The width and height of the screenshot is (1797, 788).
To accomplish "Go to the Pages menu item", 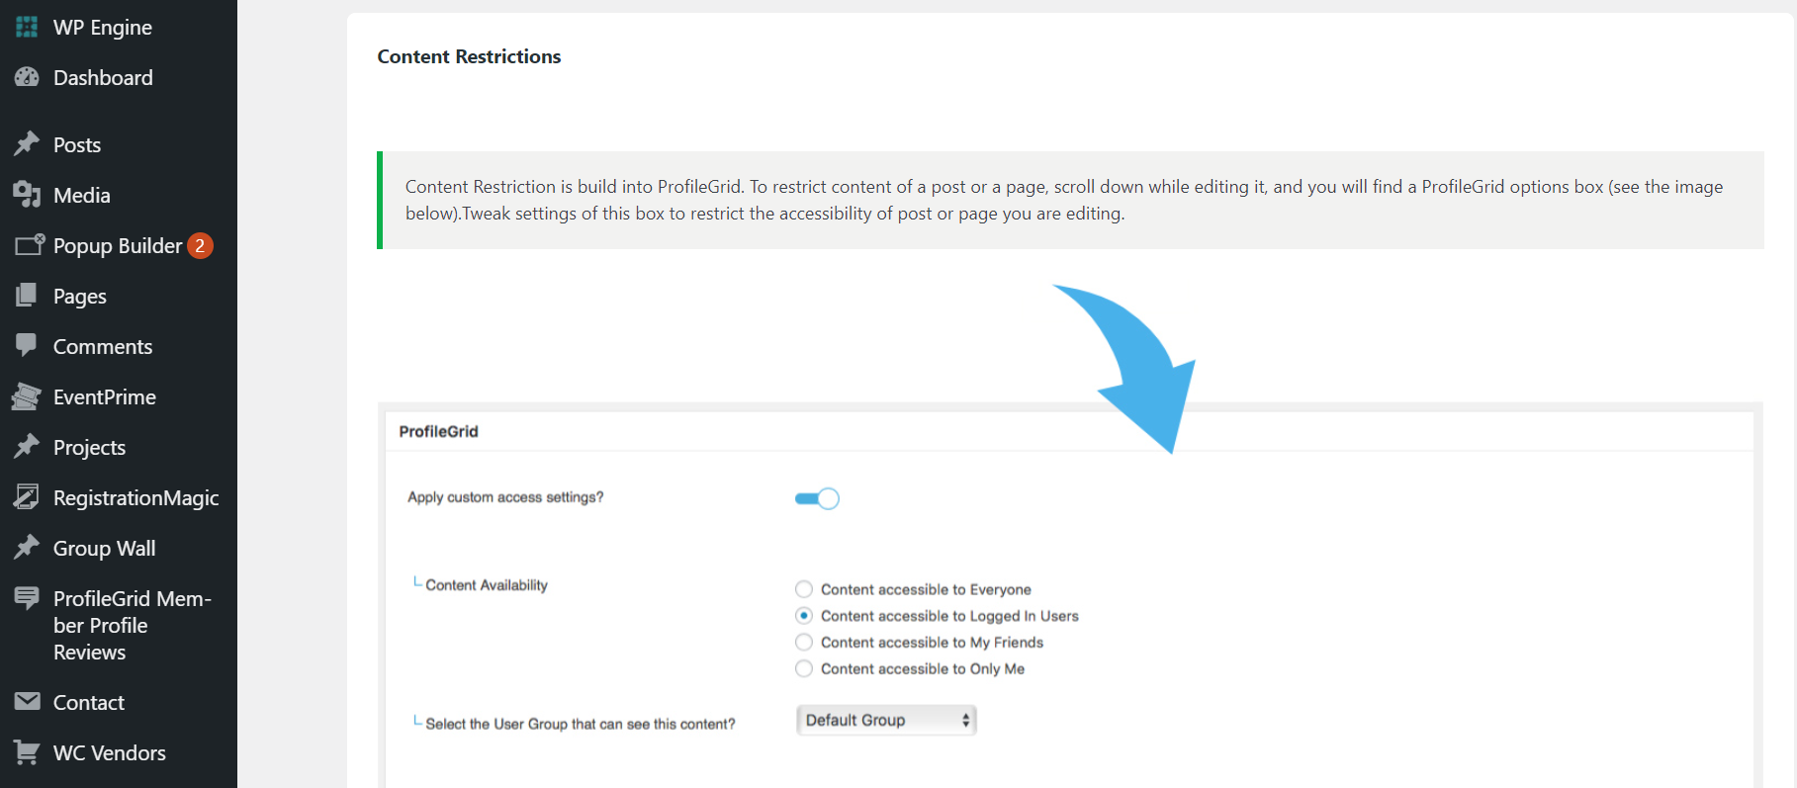I will tap(80, 296).
